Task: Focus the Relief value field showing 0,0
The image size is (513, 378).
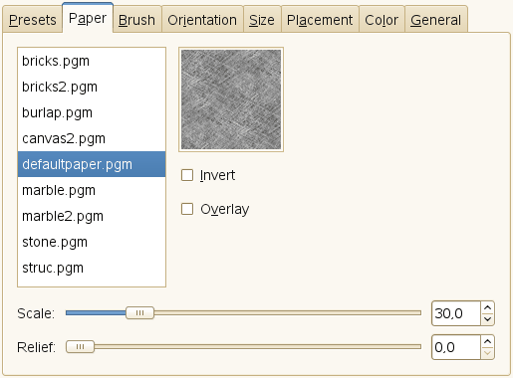Action: click(x=456, y=347)
